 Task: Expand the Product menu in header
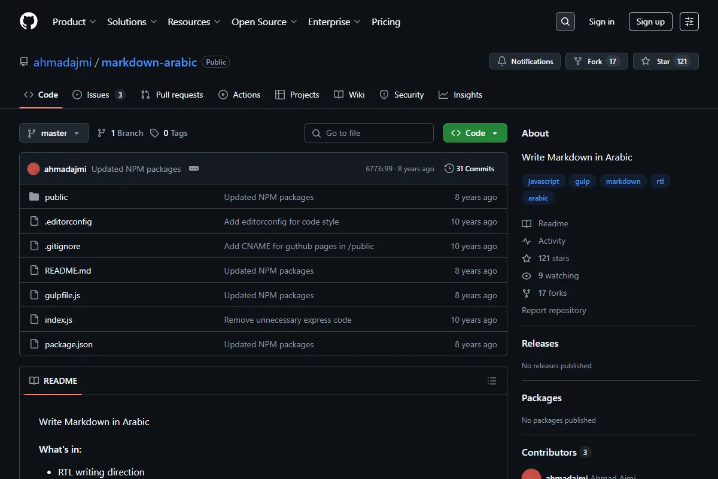coord(74,22)
